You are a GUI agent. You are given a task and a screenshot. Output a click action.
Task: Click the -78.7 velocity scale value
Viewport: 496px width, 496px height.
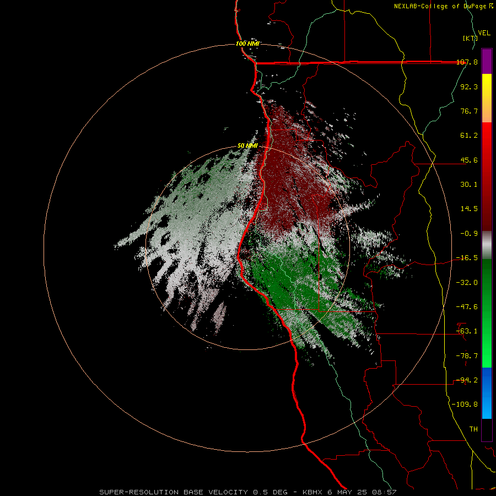tap(467, 356)
